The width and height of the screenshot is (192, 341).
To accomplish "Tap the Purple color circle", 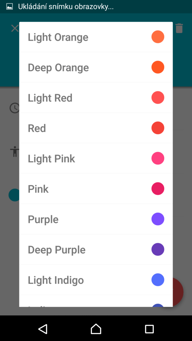I will tap(158, 219).
